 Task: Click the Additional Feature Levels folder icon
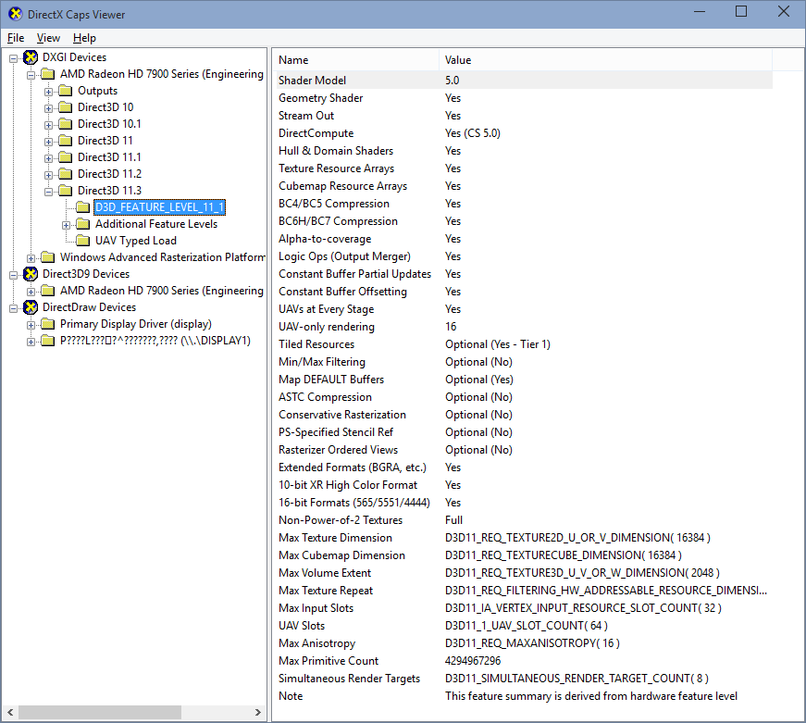tap(82, 224)
